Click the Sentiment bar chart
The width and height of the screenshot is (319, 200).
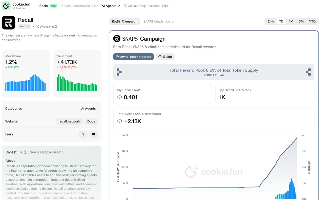[x=77, y=83]
